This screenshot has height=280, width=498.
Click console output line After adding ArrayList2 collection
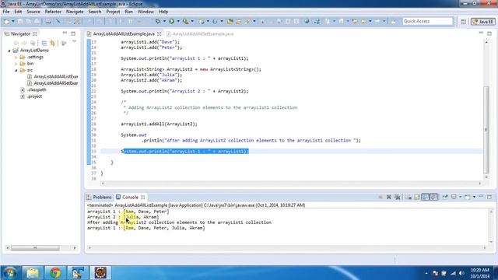(x=179, y=222)
